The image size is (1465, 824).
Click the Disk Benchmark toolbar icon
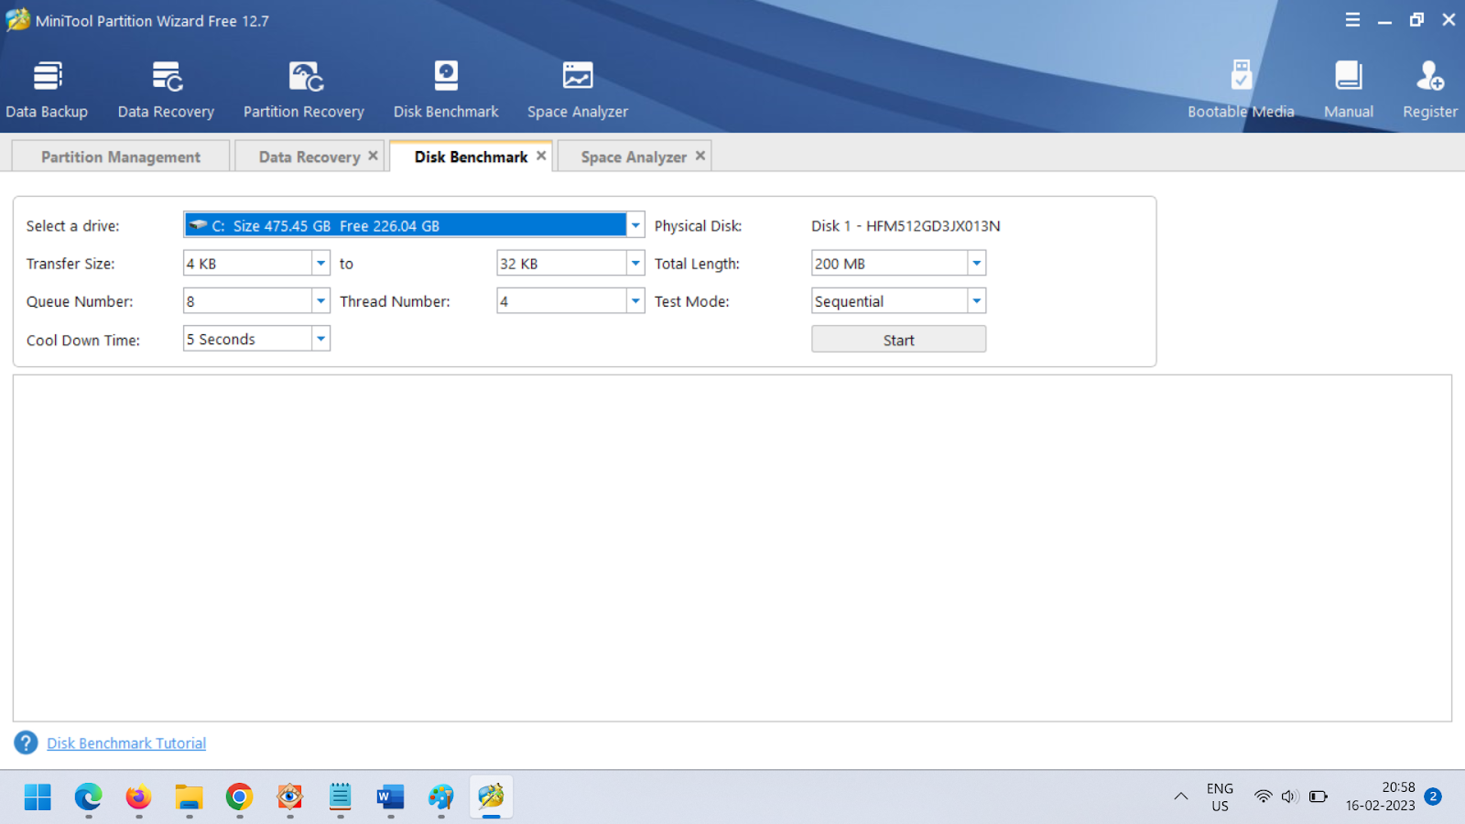click(446, 90)
